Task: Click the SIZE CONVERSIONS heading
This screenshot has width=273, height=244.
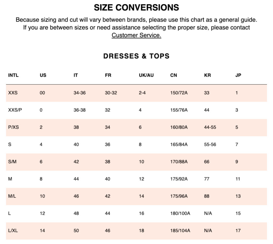Action: tap(136, 7)
